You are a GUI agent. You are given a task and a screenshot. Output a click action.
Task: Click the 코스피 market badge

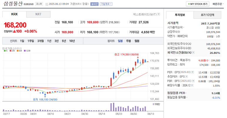tap(39, 4)
